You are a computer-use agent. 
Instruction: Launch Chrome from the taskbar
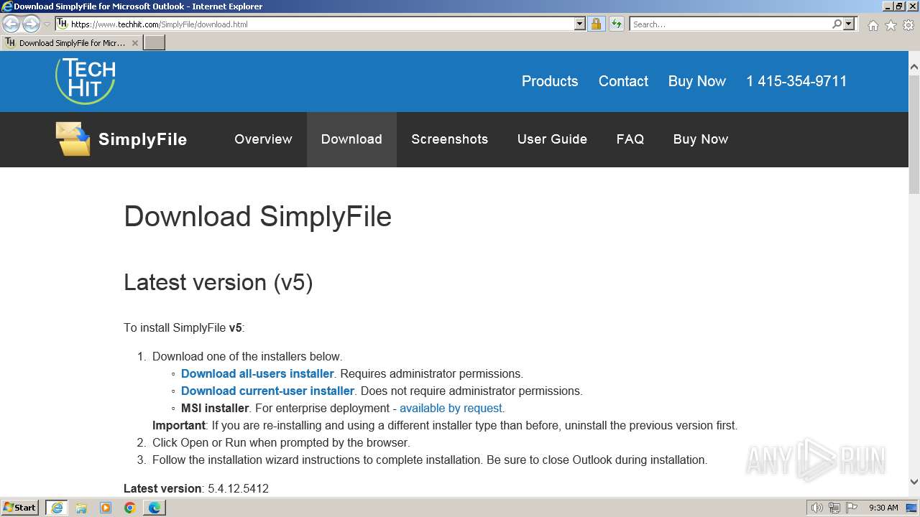coord(130,508)
